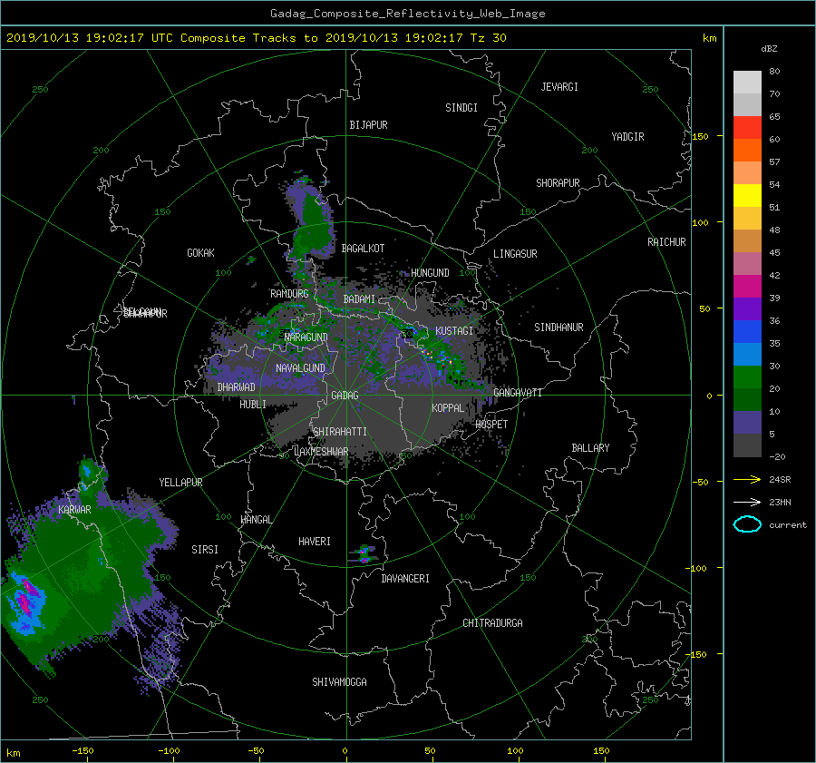Click the SINDGI city label
The image size is (816, 763).
coord(461,108)
